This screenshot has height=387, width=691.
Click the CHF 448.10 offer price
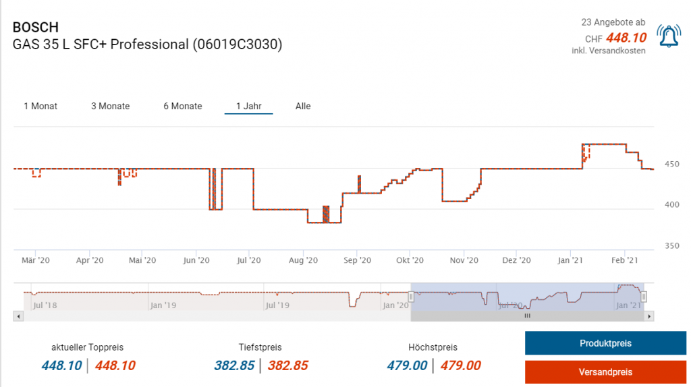(x=626, y=38)
